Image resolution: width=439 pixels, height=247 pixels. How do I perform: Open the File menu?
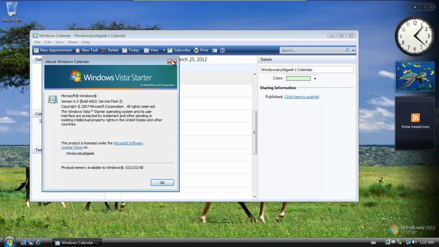(37, 42)
